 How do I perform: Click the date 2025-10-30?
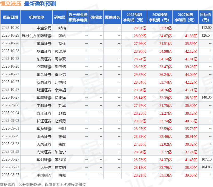click(10, 28)
